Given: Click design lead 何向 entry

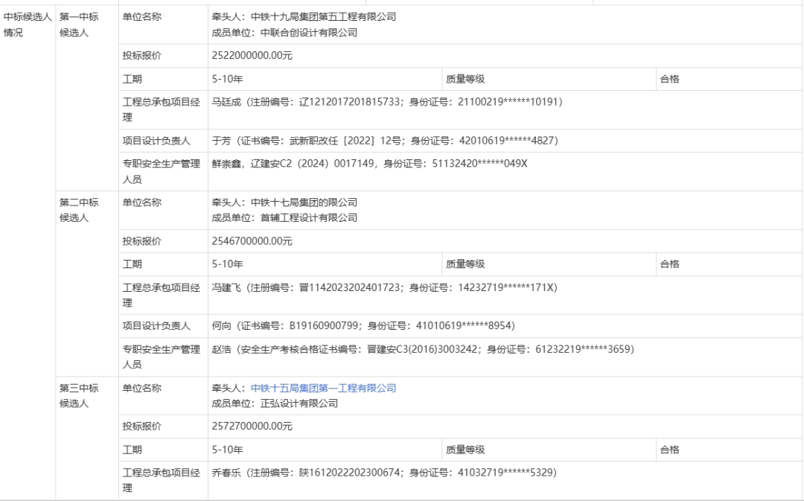Looking at the screenshot, I should [363, 325].
